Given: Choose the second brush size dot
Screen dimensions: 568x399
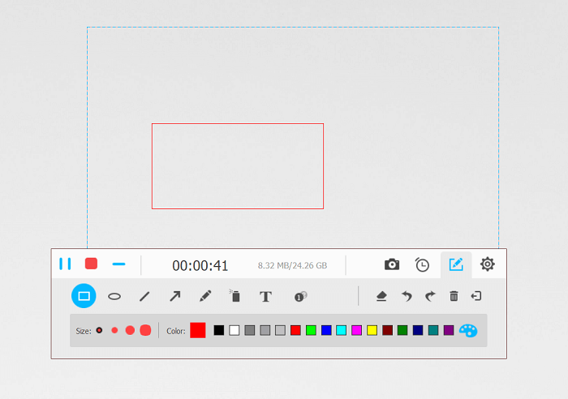Looking at the screenshot, I should pyautogui.click(x=114, y=330).
